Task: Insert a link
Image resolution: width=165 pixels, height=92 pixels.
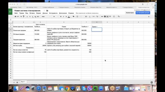Action: [x=102, y=17]
